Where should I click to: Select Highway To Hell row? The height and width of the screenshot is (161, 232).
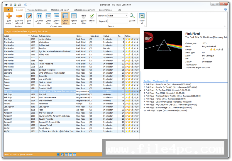coord(72,125)
